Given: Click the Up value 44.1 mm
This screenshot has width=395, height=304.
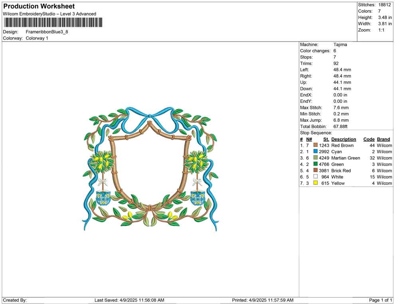Looking at the screenshot, I should (342, 82).
